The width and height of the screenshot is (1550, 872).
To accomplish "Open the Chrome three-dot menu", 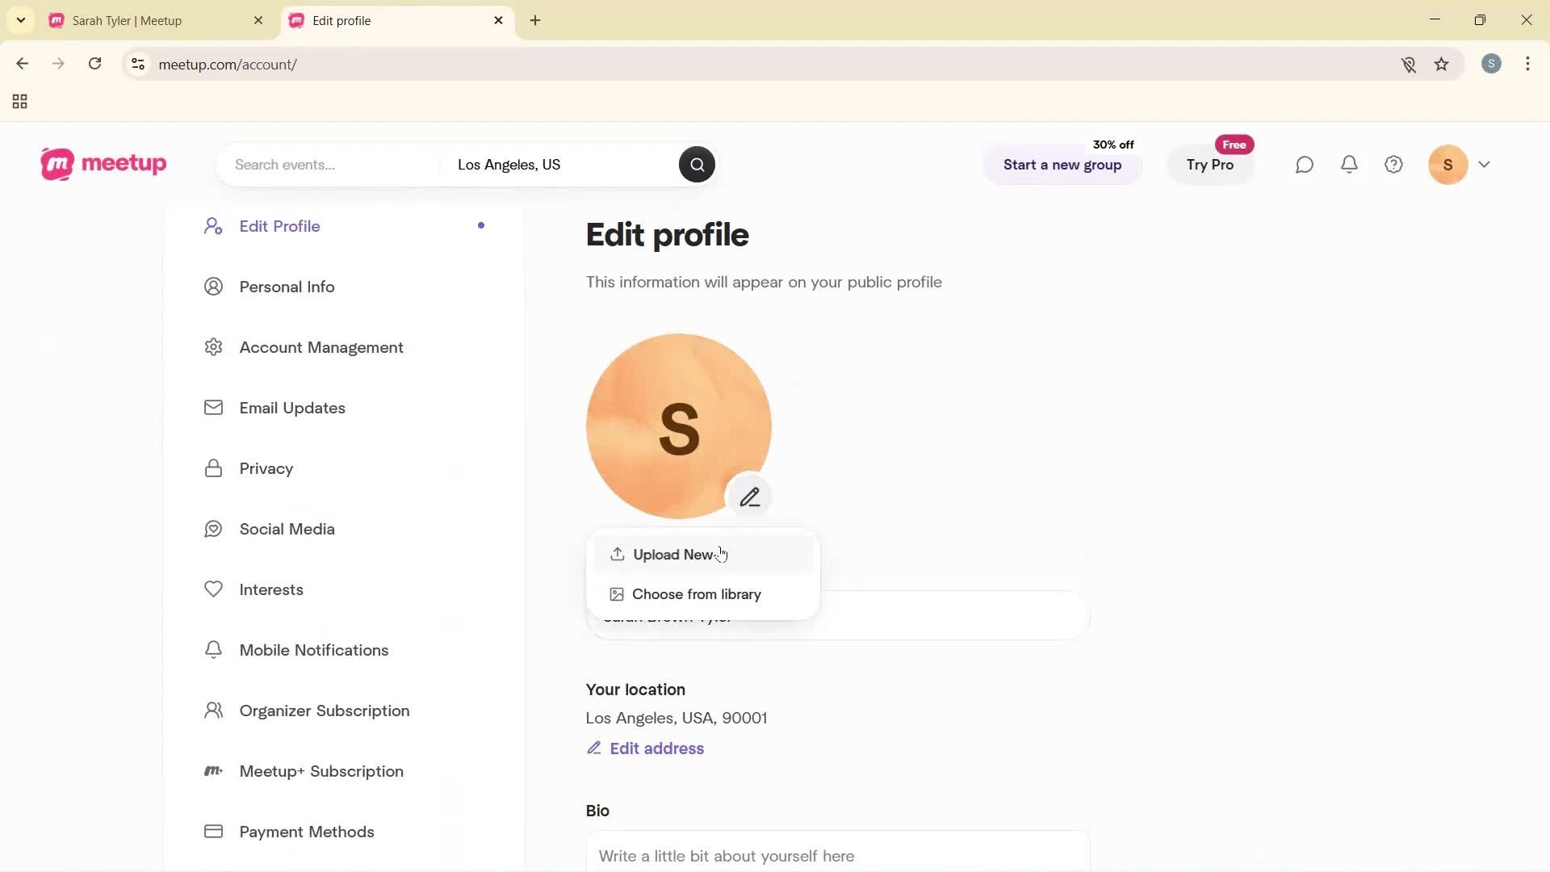I will pyautogui.click(x=1528, y=64).
